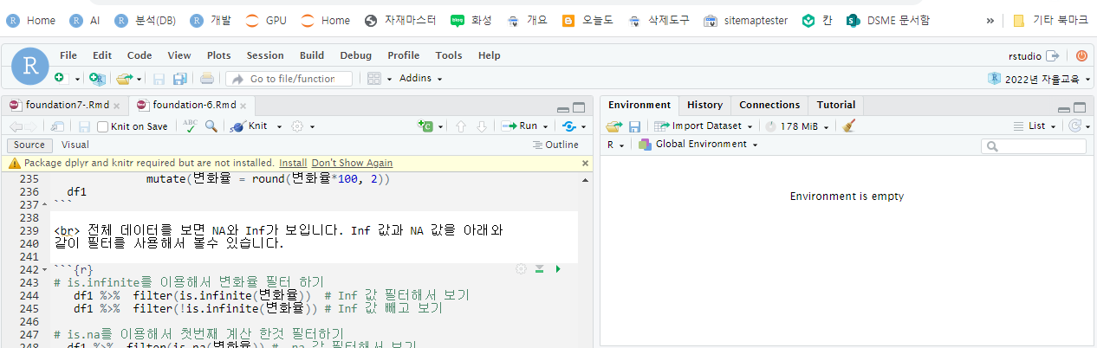Click Load Workspace folder icon in Environment
Image resolution: width=1097 pixels, height=348 pixels.
click(614, 126)
